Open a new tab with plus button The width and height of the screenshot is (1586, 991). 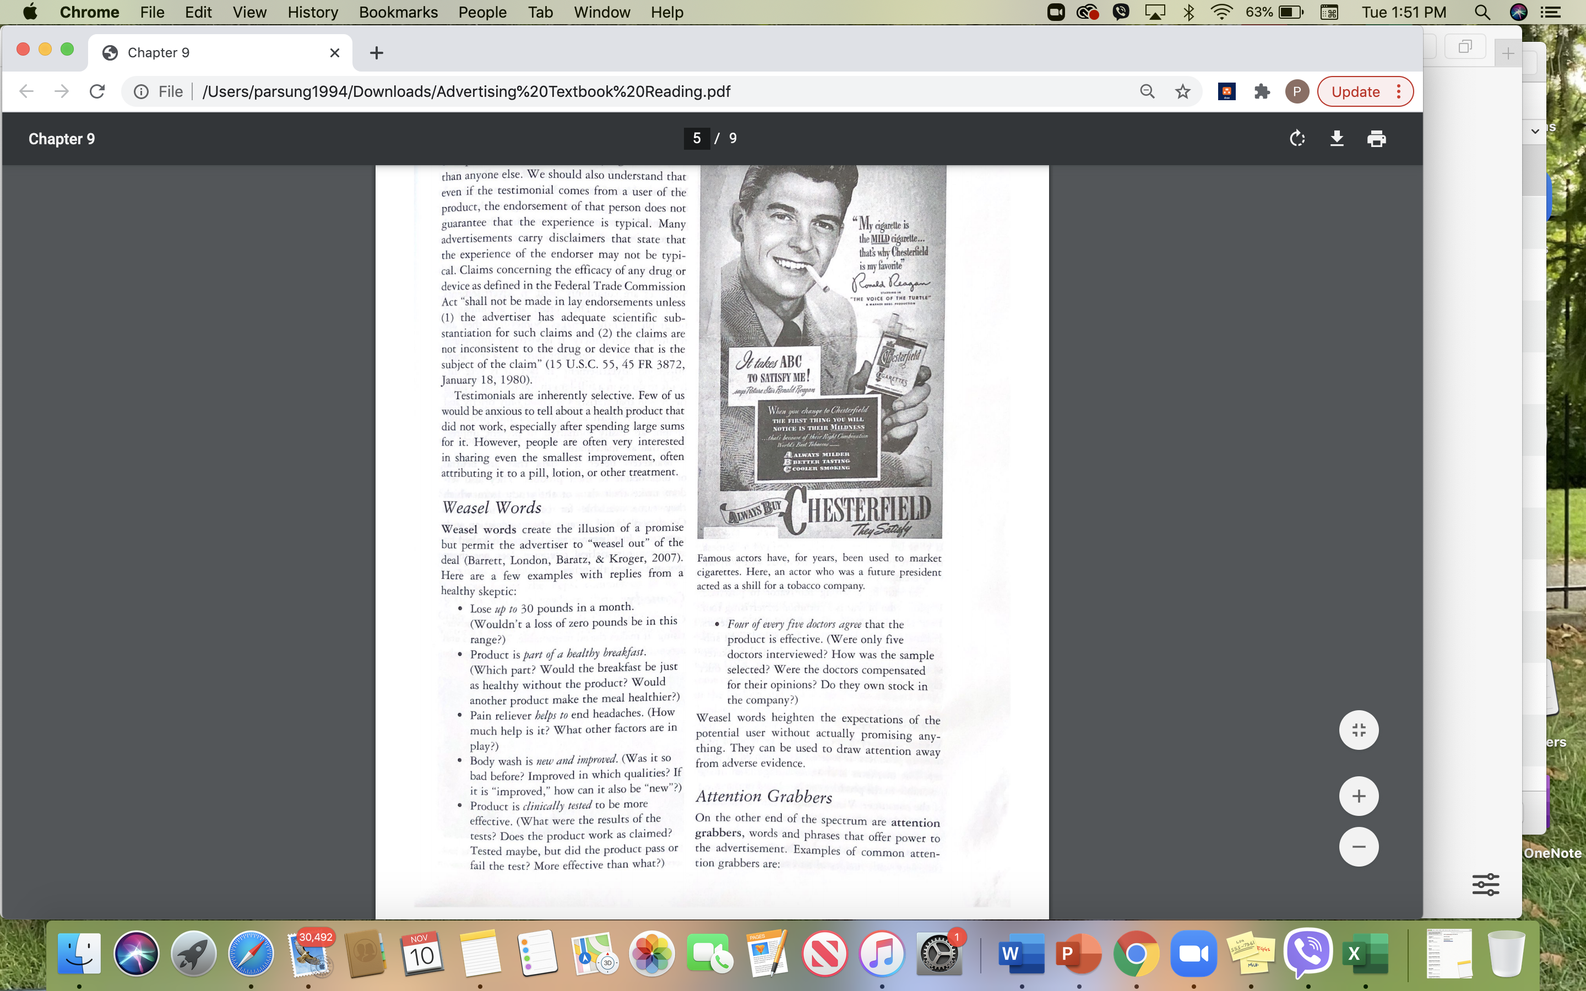point(376,52)
